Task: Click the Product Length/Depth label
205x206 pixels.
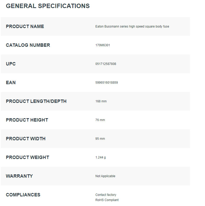Action: 36,101
